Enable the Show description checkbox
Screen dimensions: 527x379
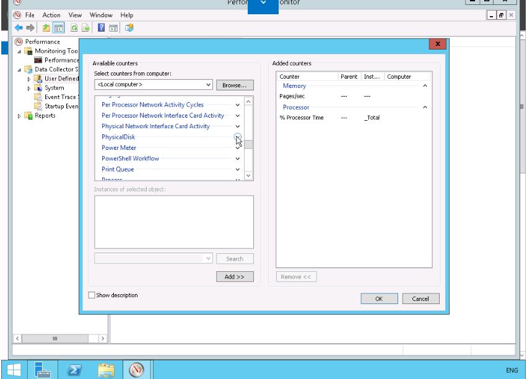(92, 295)
